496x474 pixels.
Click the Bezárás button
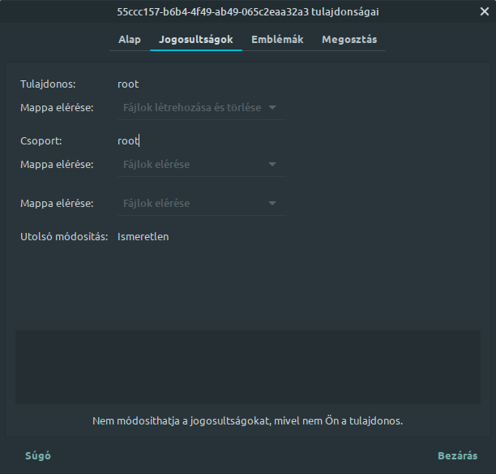point(457,456)
